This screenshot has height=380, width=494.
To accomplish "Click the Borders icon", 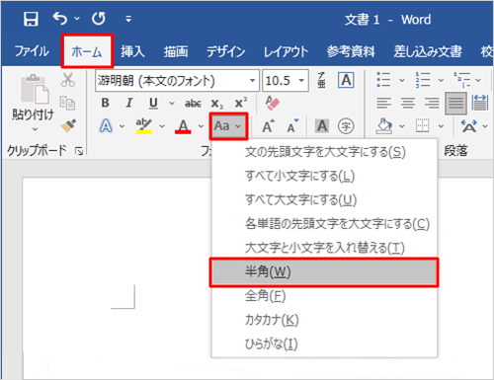I will click(423, 125).
